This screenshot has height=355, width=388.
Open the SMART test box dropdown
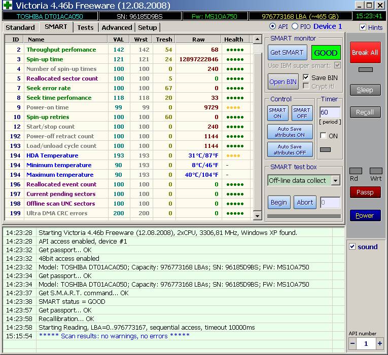coord(336,181)
